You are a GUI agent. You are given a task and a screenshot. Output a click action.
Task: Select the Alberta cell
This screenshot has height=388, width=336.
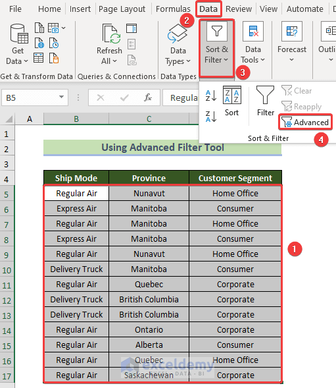pyautogui.click(x=149, y=345)
